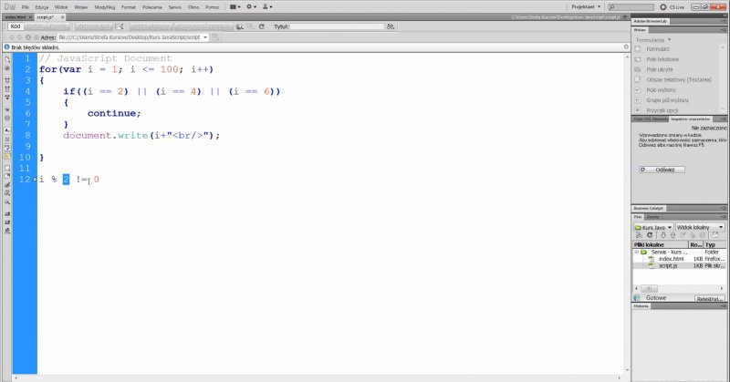730x382 pixels.
Task: Insert a Formularz form element
Action: [662, 47]
